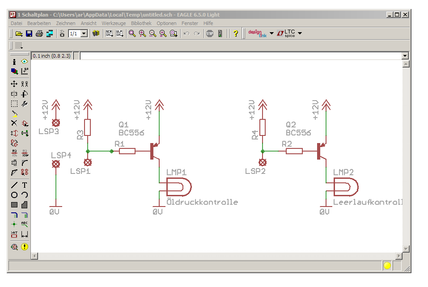
Task: Select the Info tool
Action: point(14,62)
